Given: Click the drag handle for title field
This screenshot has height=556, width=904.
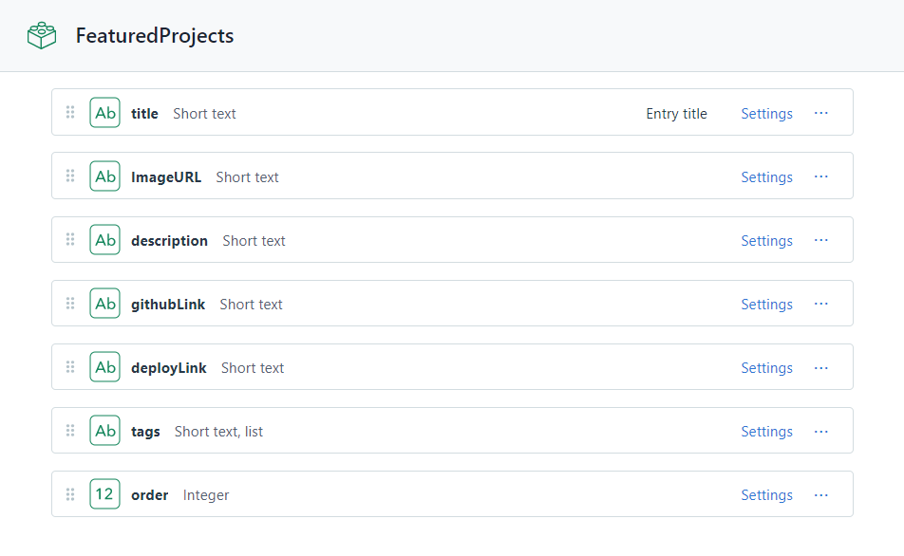Looking at the screenshot, I should pos(70,113).
